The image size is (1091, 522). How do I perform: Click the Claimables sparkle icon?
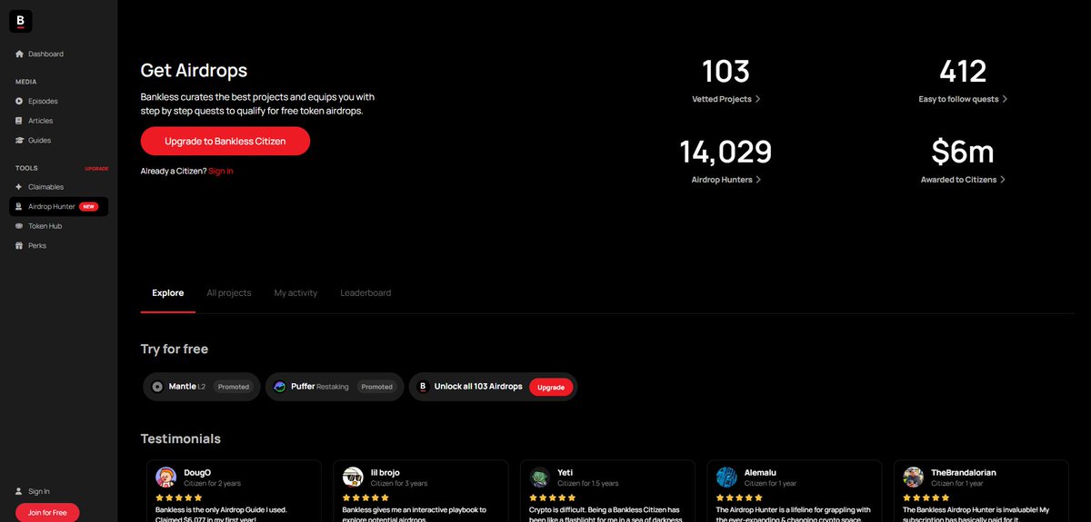(x=19, y=187)
